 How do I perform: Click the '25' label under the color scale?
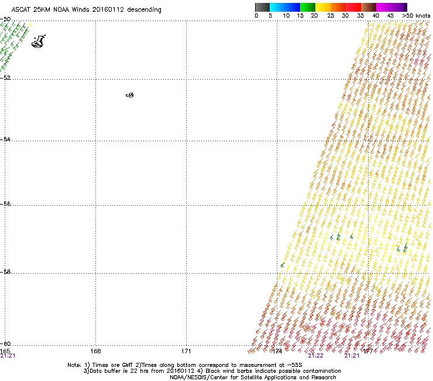click(x=331, y=16)
